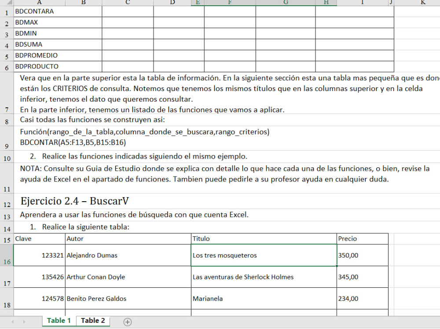
Task: Click the cell with clave 124578
Action: pos(39,298)
